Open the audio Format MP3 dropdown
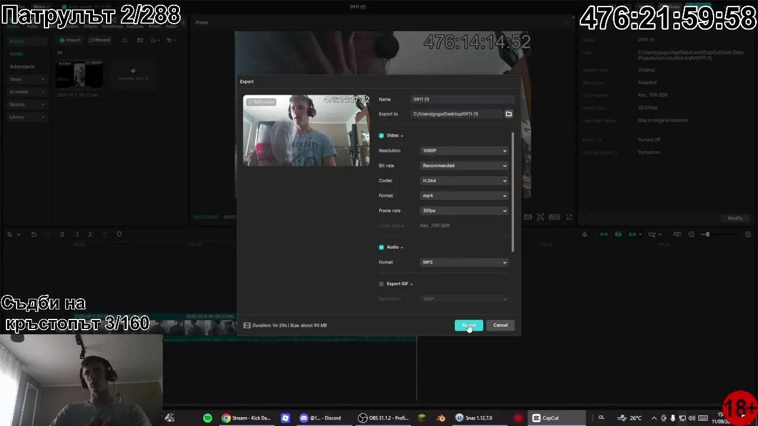Viewport: 758px width, 426px height. (x=464, y=262)
